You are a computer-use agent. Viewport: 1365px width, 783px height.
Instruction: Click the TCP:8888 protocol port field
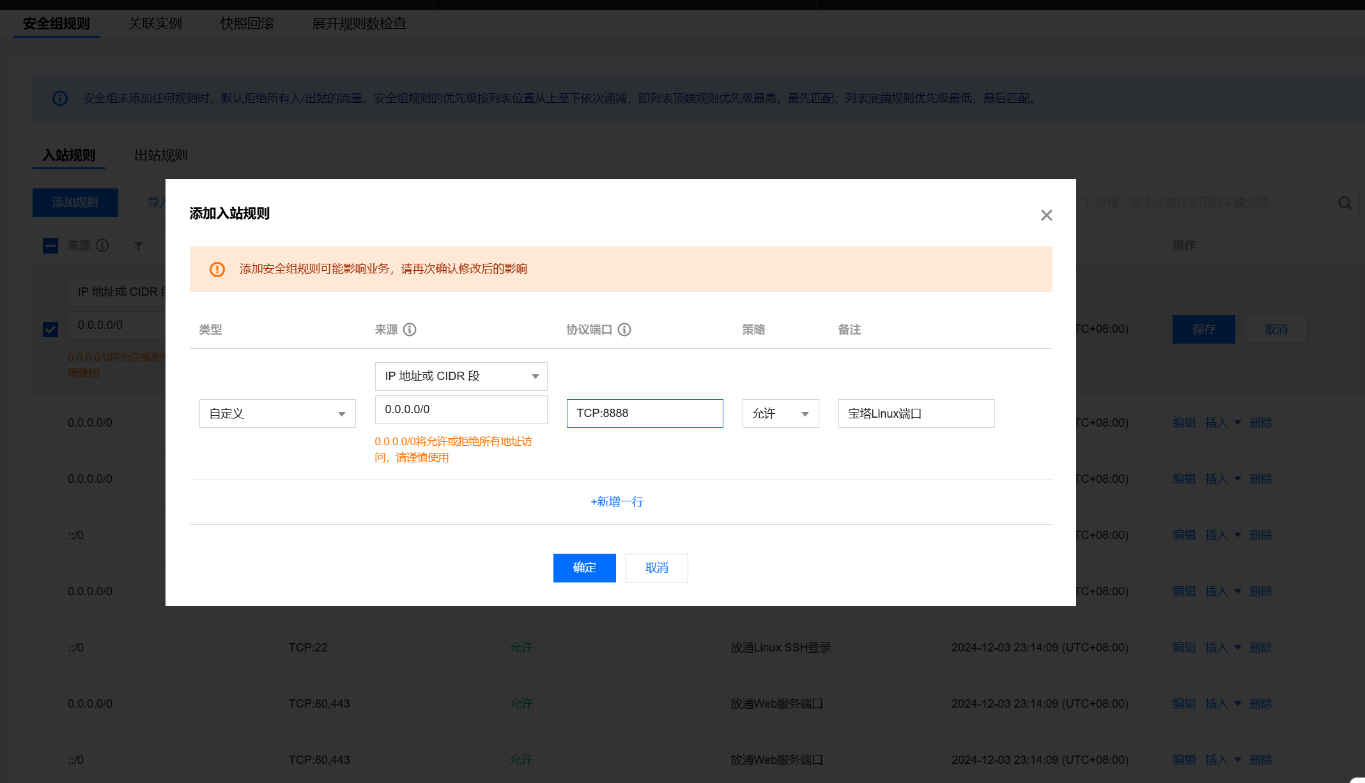[x=644, y=414]
